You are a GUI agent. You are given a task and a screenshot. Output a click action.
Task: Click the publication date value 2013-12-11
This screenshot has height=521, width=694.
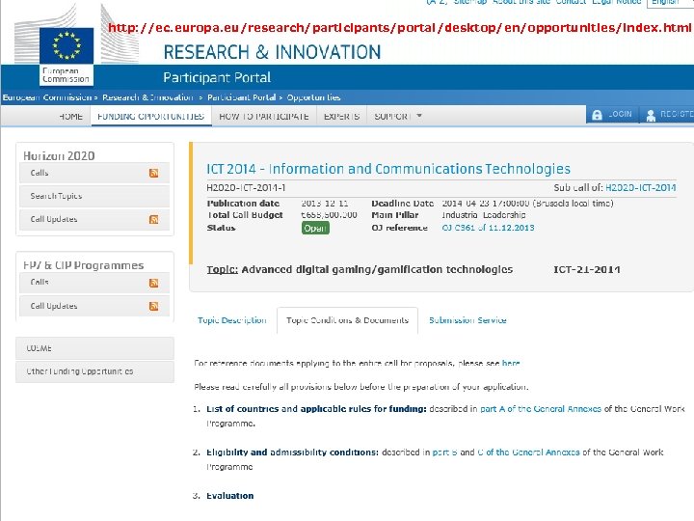coord(325,204)
